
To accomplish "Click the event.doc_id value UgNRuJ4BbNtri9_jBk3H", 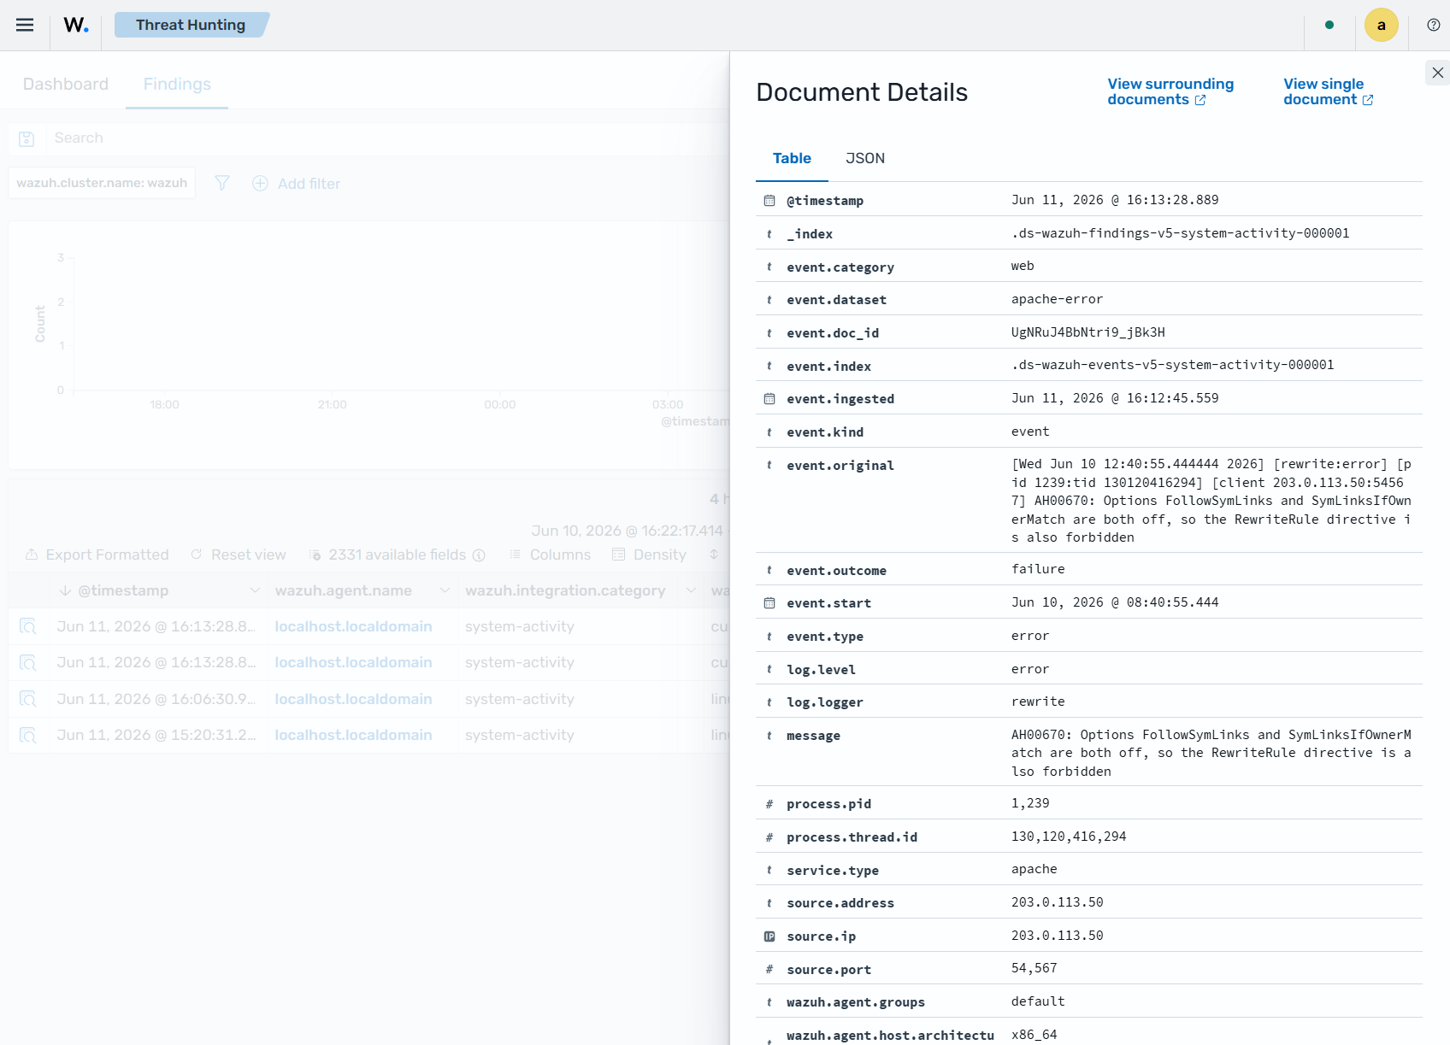I will [1087, 332].
